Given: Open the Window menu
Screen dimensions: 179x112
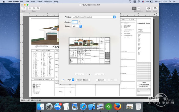Looking at the screenshot, I should point(48,2).
